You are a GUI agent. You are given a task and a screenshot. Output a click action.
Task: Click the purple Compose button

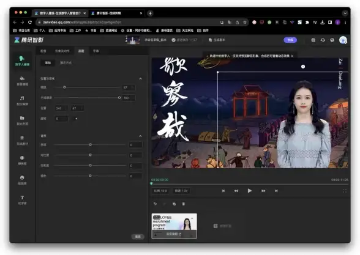[x=290, y=40]
